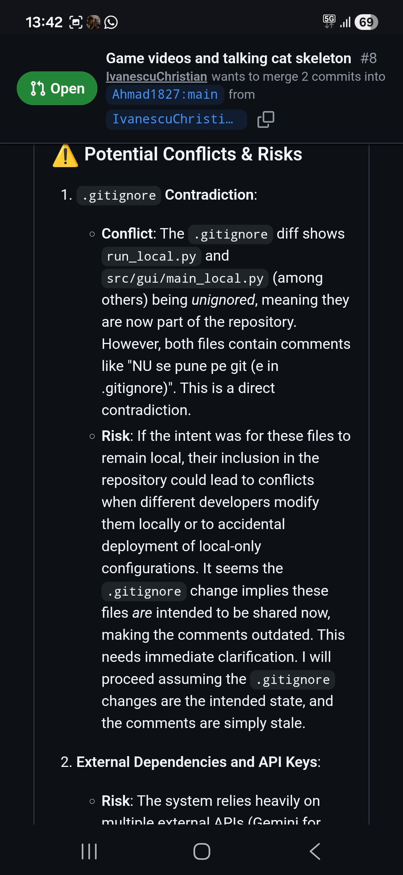
Task: Tap the battery level indicator
Action: 366,22
